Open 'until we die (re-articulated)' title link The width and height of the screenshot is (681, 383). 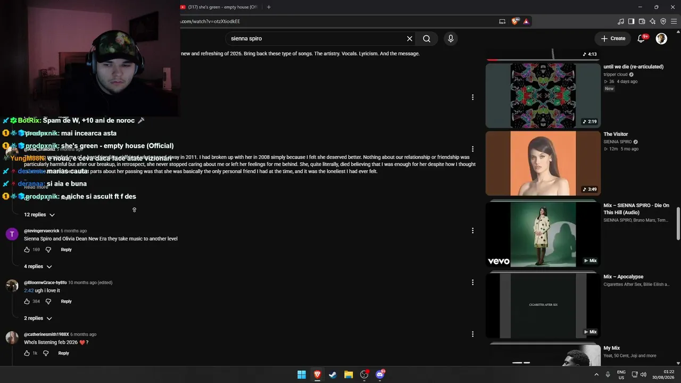[x=633, y=67]
